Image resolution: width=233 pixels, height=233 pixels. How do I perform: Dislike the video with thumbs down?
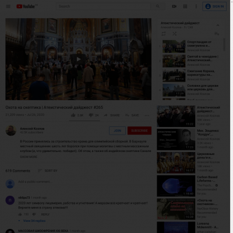point(91,115)
